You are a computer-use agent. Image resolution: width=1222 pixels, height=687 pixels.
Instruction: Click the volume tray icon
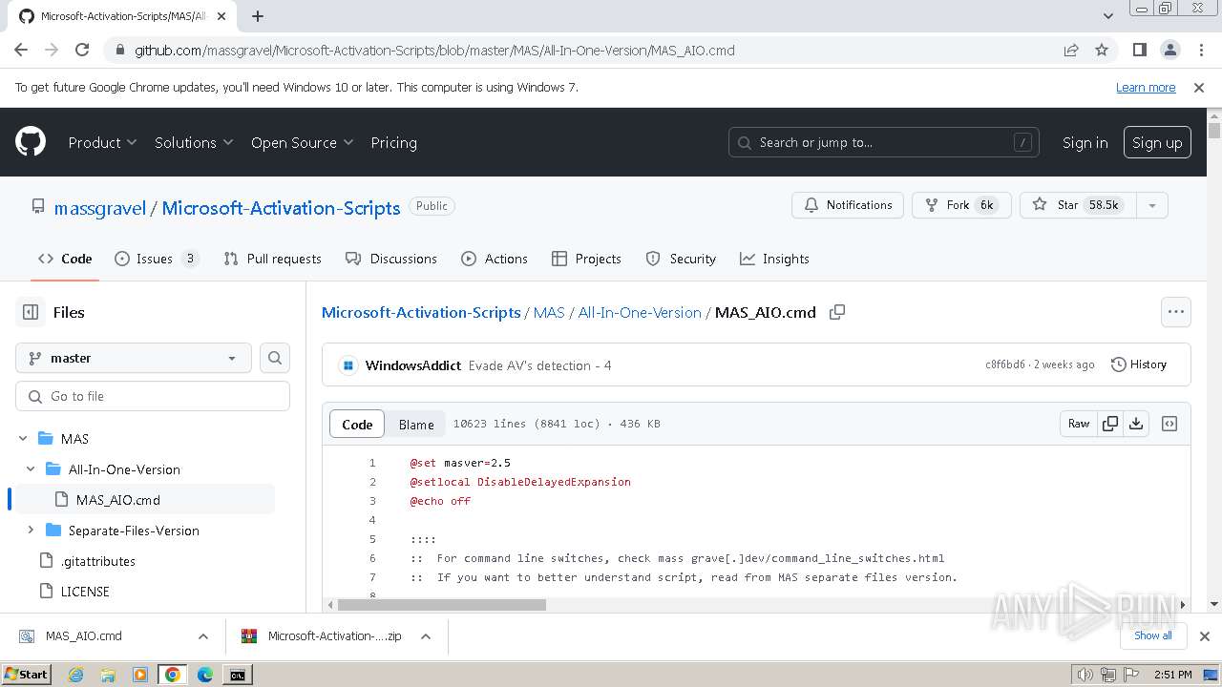click(x=1085, y=675)
